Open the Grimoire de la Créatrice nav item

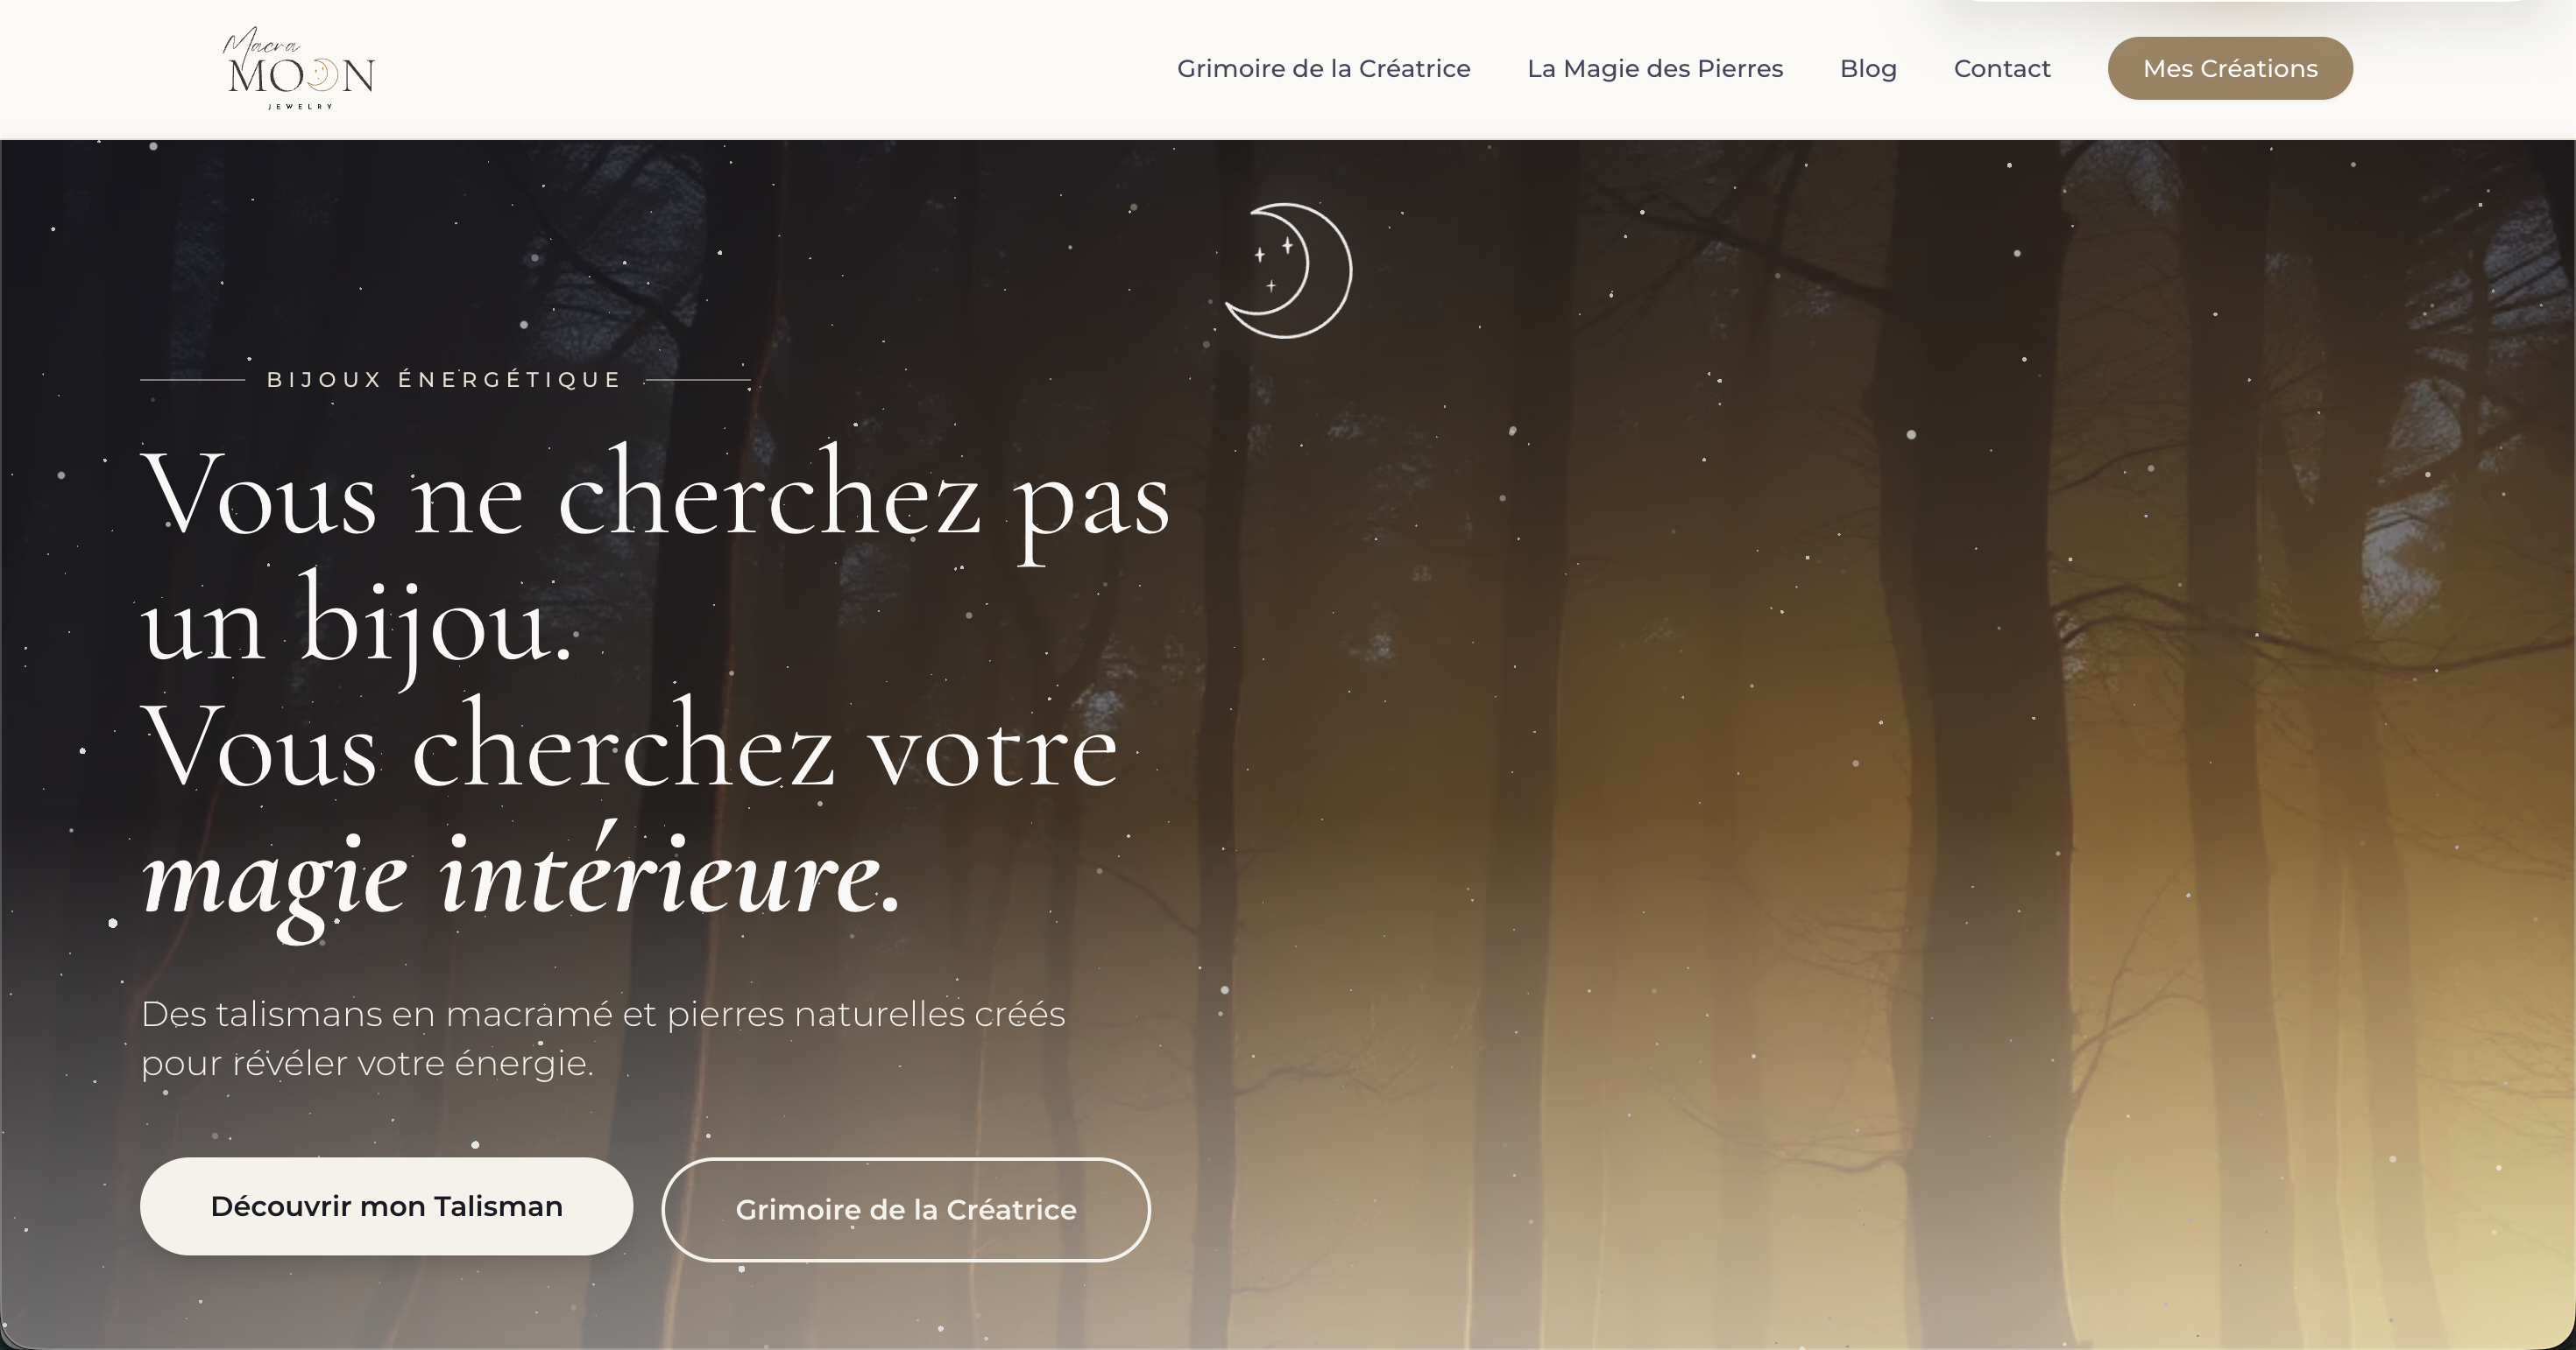click(1323, 69)
